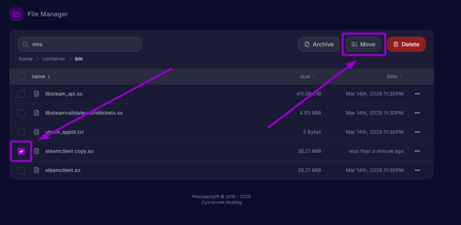Open the three-dot menu for steam_appid.txt
Screen dimensions: 461x225
[x=417, y=132]
